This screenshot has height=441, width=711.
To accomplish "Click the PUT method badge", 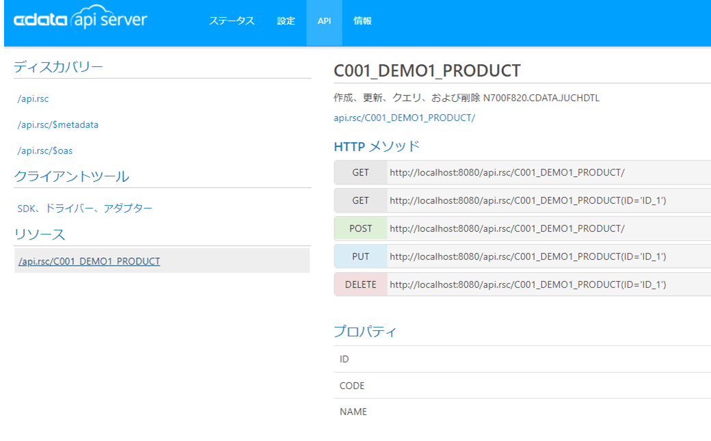I will [360, 256].
